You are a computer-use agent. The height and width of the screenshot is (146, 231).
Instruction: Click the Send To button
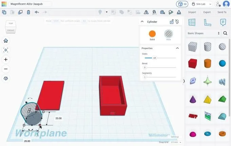point(222,12)
